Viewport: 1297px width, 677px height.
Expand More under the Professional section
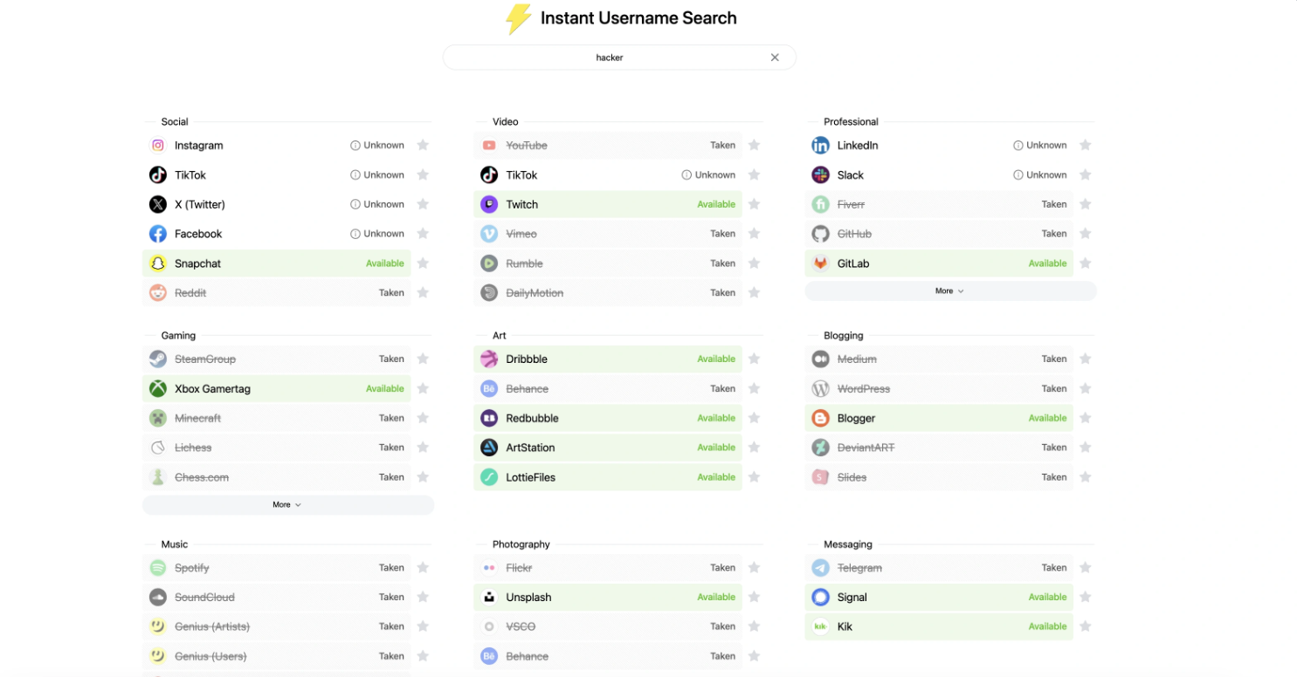[950, 291]
